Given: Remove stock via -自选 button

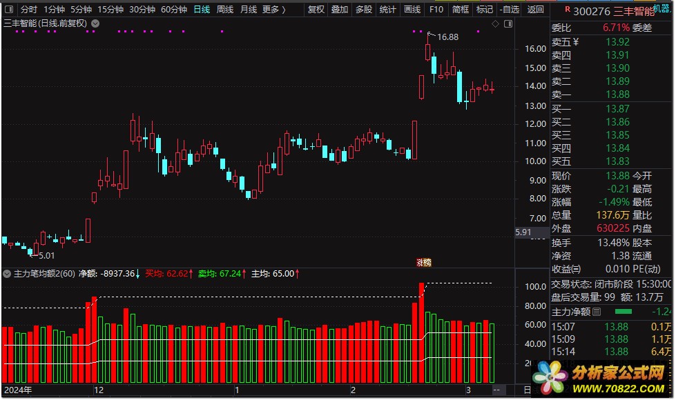Looking at the screenshot, I should coord(510,10).
